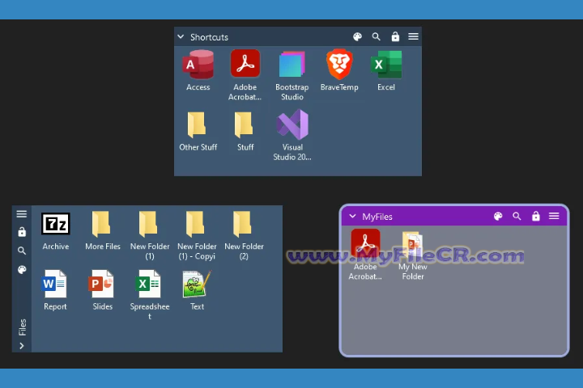
Task: Click the vertical Files panel label
Action: click(22, 327)
